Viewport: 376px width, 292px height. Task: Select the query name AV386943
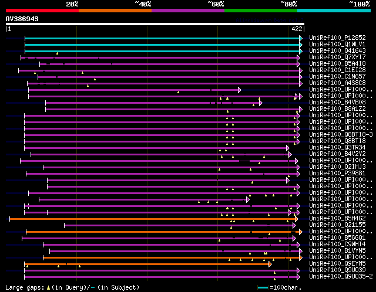click(22, 19)
